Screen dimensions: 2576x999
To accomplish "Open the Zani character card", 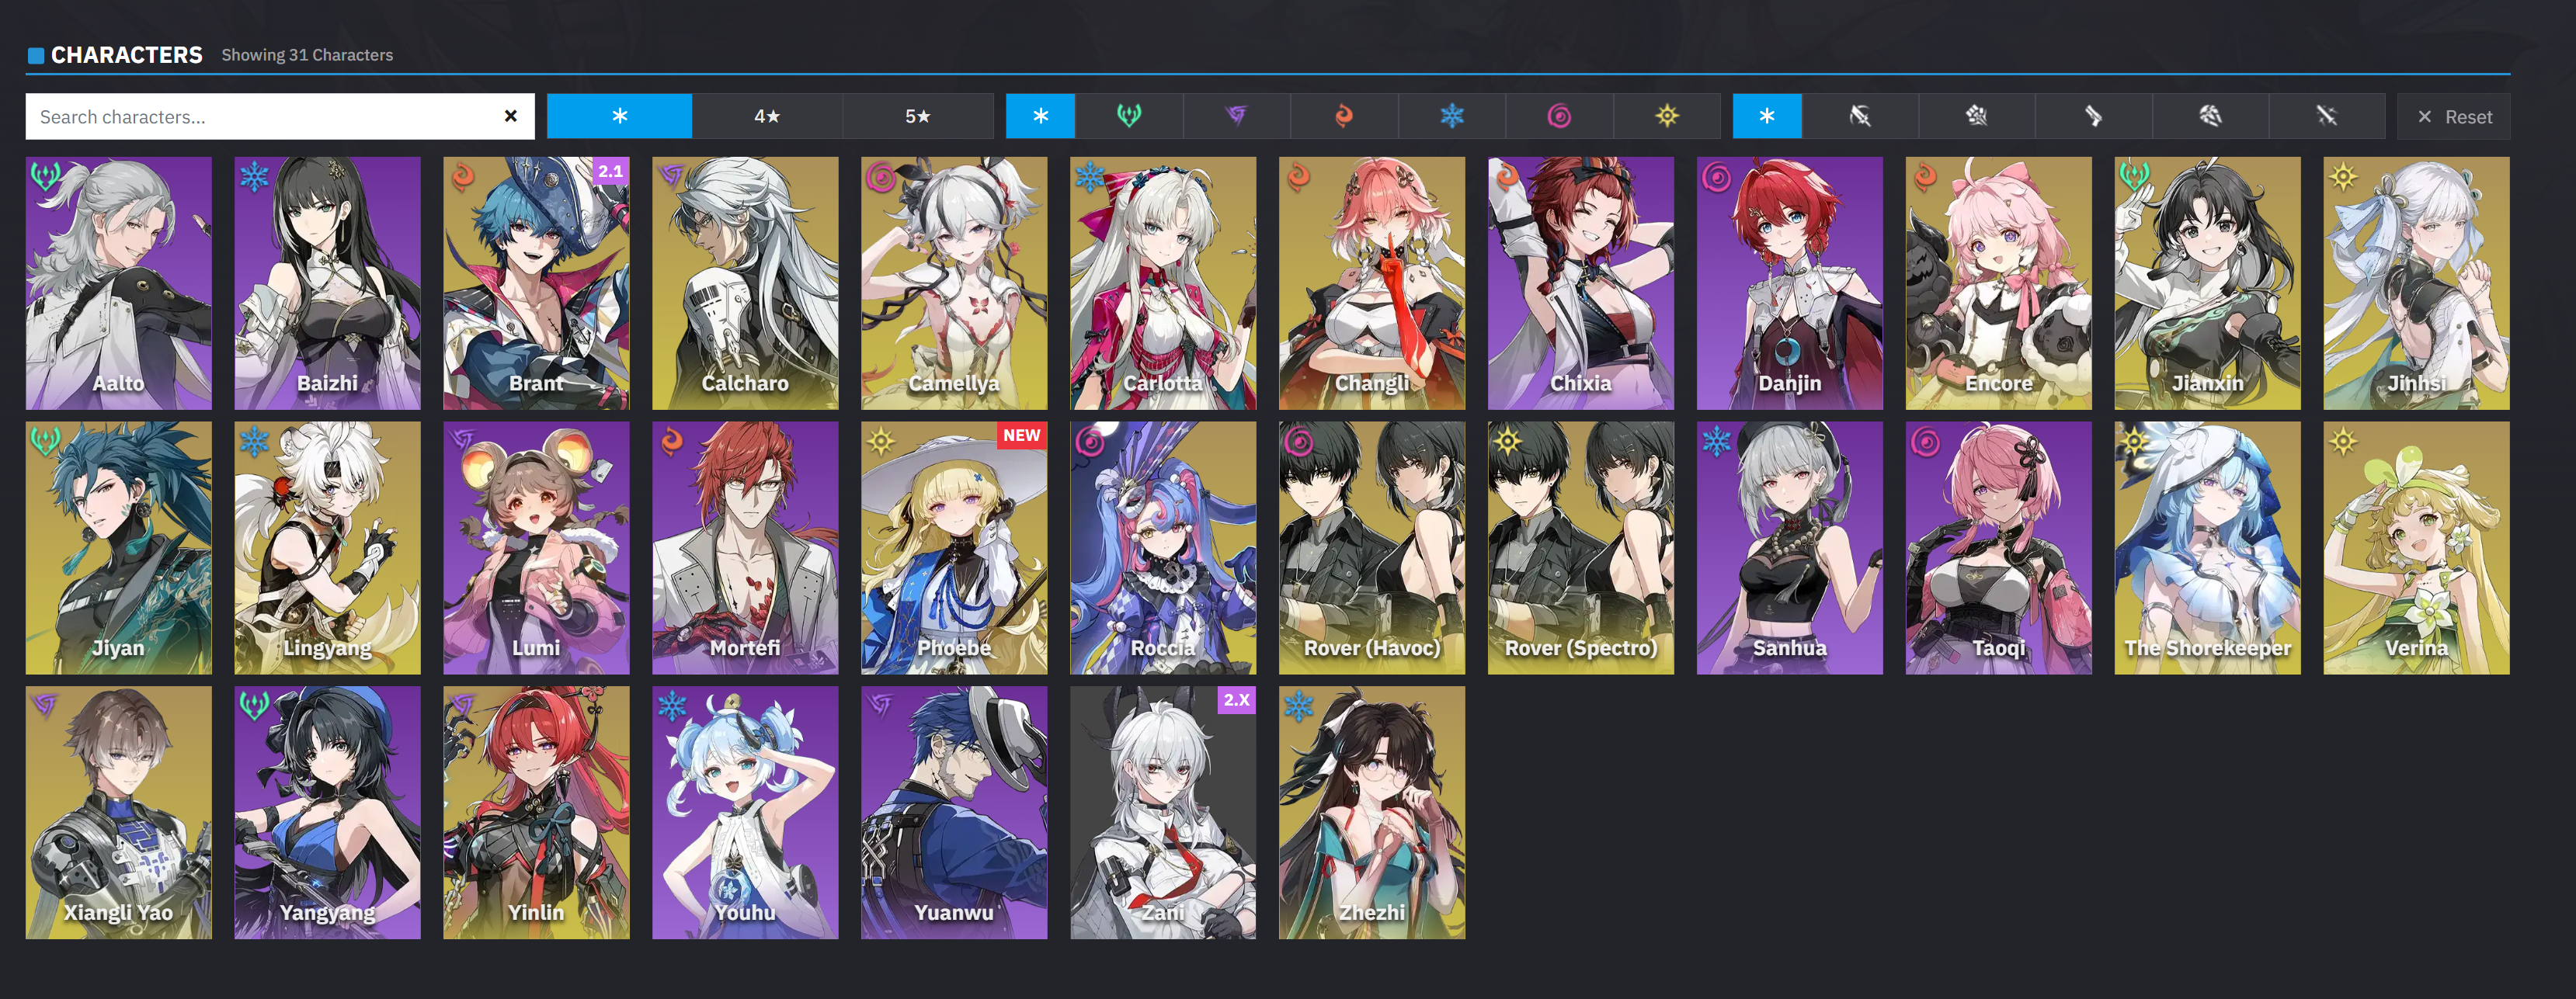I will (x=1163, y=812).
